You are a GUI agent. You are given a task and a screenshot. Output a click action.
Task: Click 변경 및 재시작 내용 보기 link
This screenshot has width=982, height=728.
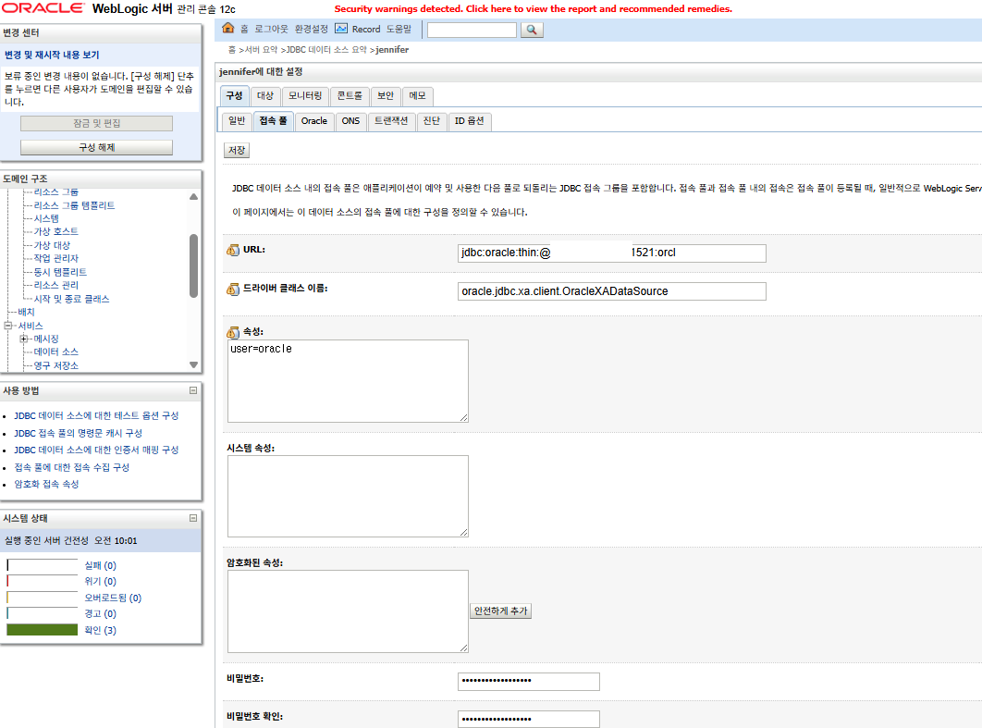click(52, 56)
